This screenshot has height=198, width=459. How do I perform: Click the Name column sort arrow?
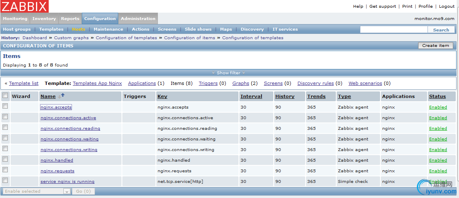[x=61, y=96]
